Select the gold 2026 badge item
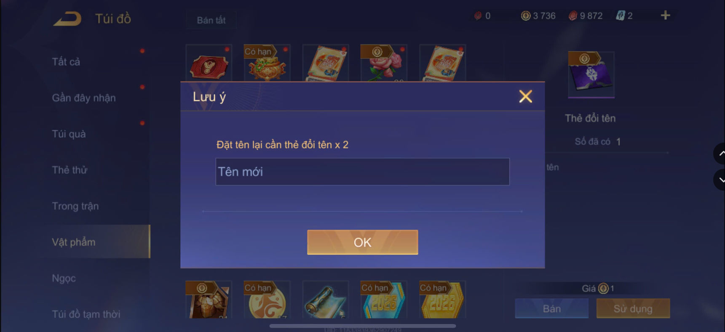Image resolution: width=725 pixels, height=332 pixels. click(442, 300)
